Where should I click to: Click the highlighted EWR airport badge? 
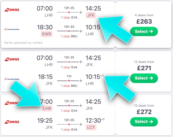click(46, 34)
